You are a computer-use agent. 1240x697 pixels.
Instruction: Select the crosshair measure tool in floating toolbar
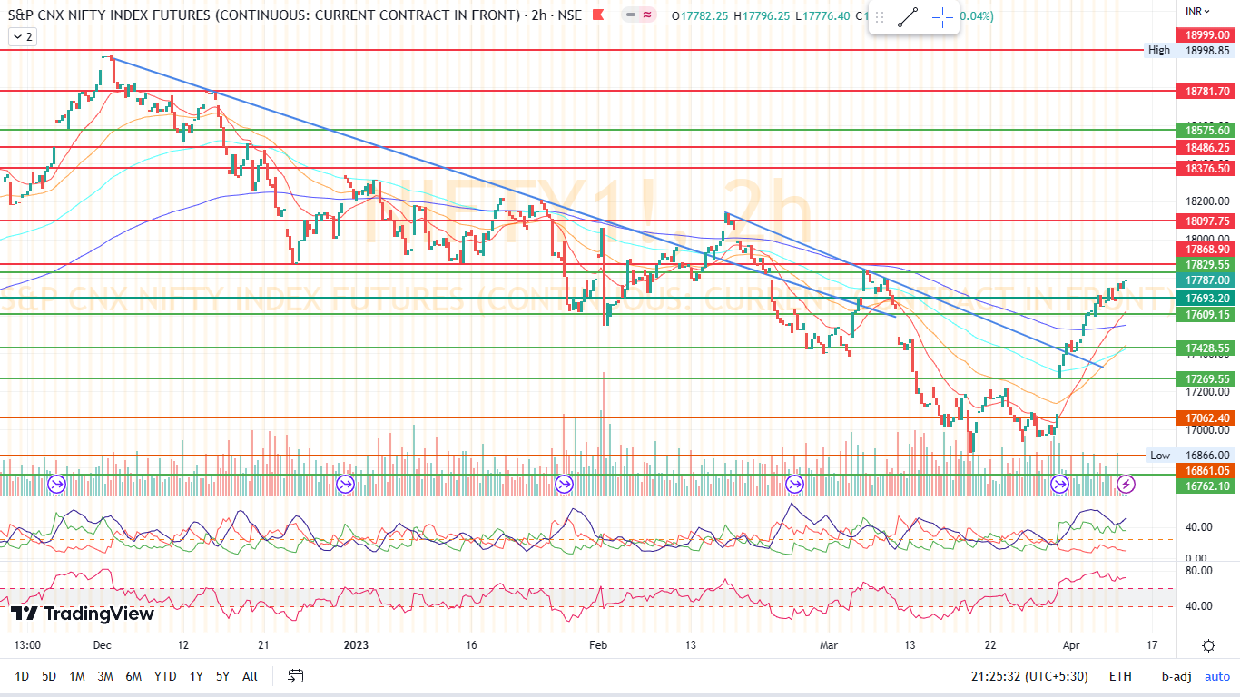click(x=942, y=16)
